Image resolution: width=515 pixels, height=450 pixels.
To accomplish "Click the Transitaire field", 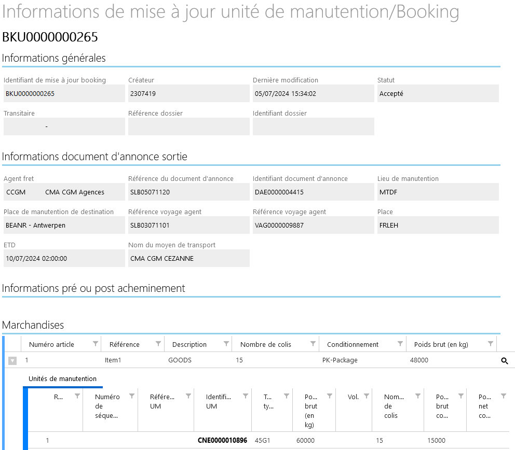I will click(64, 126).
